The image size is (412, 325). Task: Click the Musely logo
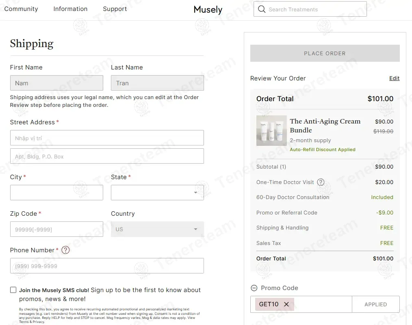point(208,9)
